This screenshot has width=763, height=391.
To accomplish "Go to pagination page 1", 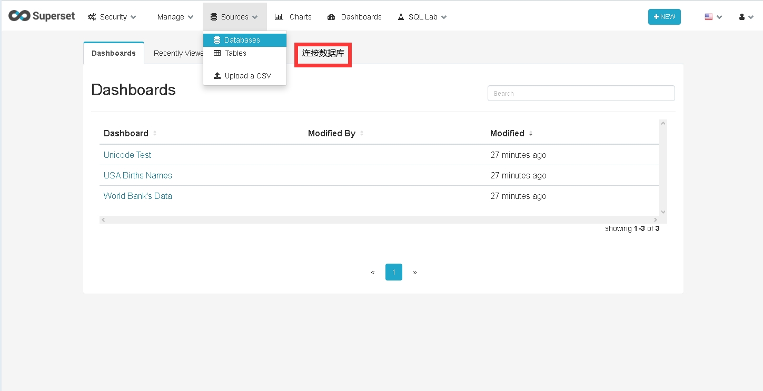I will 394,272.
